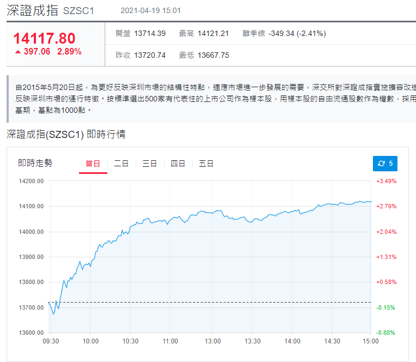Click the 深證成指(SZSC1) 即時行情 heading
The width and height of the screenshot is (416, 362).
pos(66,134)
